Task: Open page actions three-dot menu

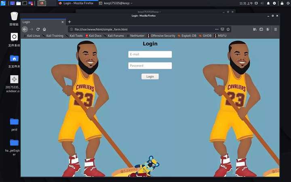Action: pyautogui.click(x=217, y=29)
